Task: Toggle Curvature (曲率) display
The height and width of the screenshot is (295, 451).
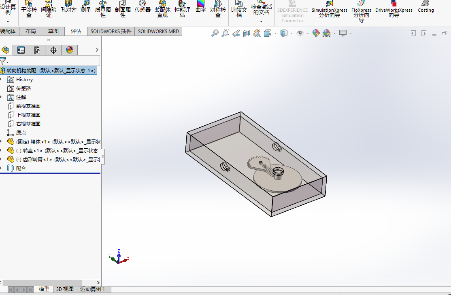Action: tap(201, 7)
